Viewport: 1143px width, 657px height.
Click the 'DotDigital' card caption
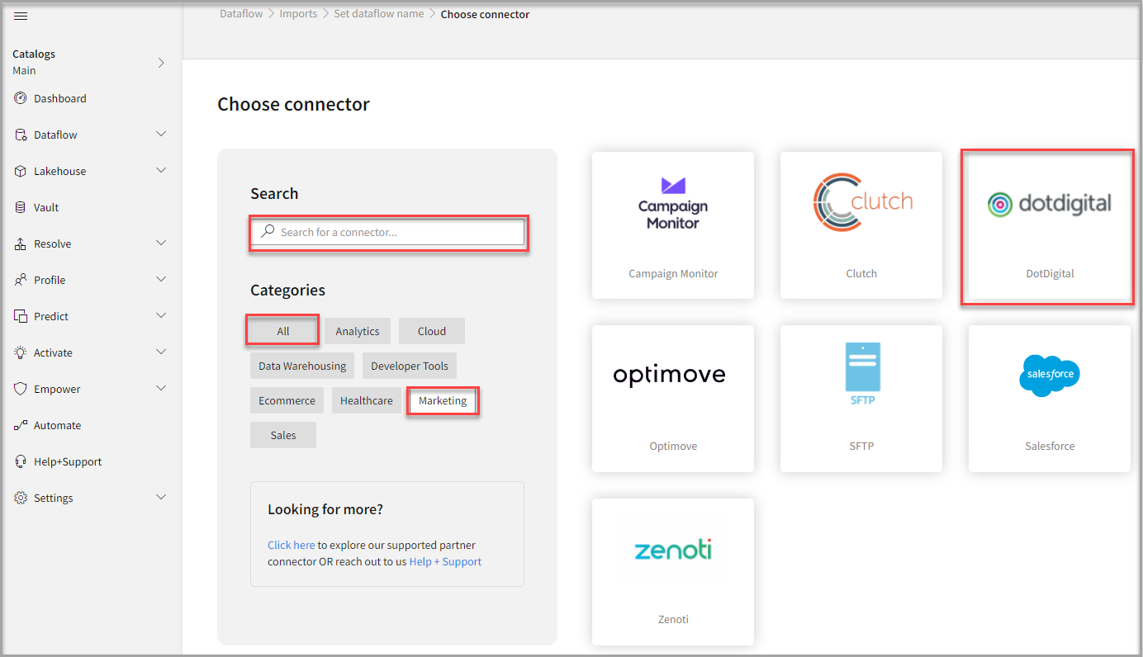(x=1050, y=273)
